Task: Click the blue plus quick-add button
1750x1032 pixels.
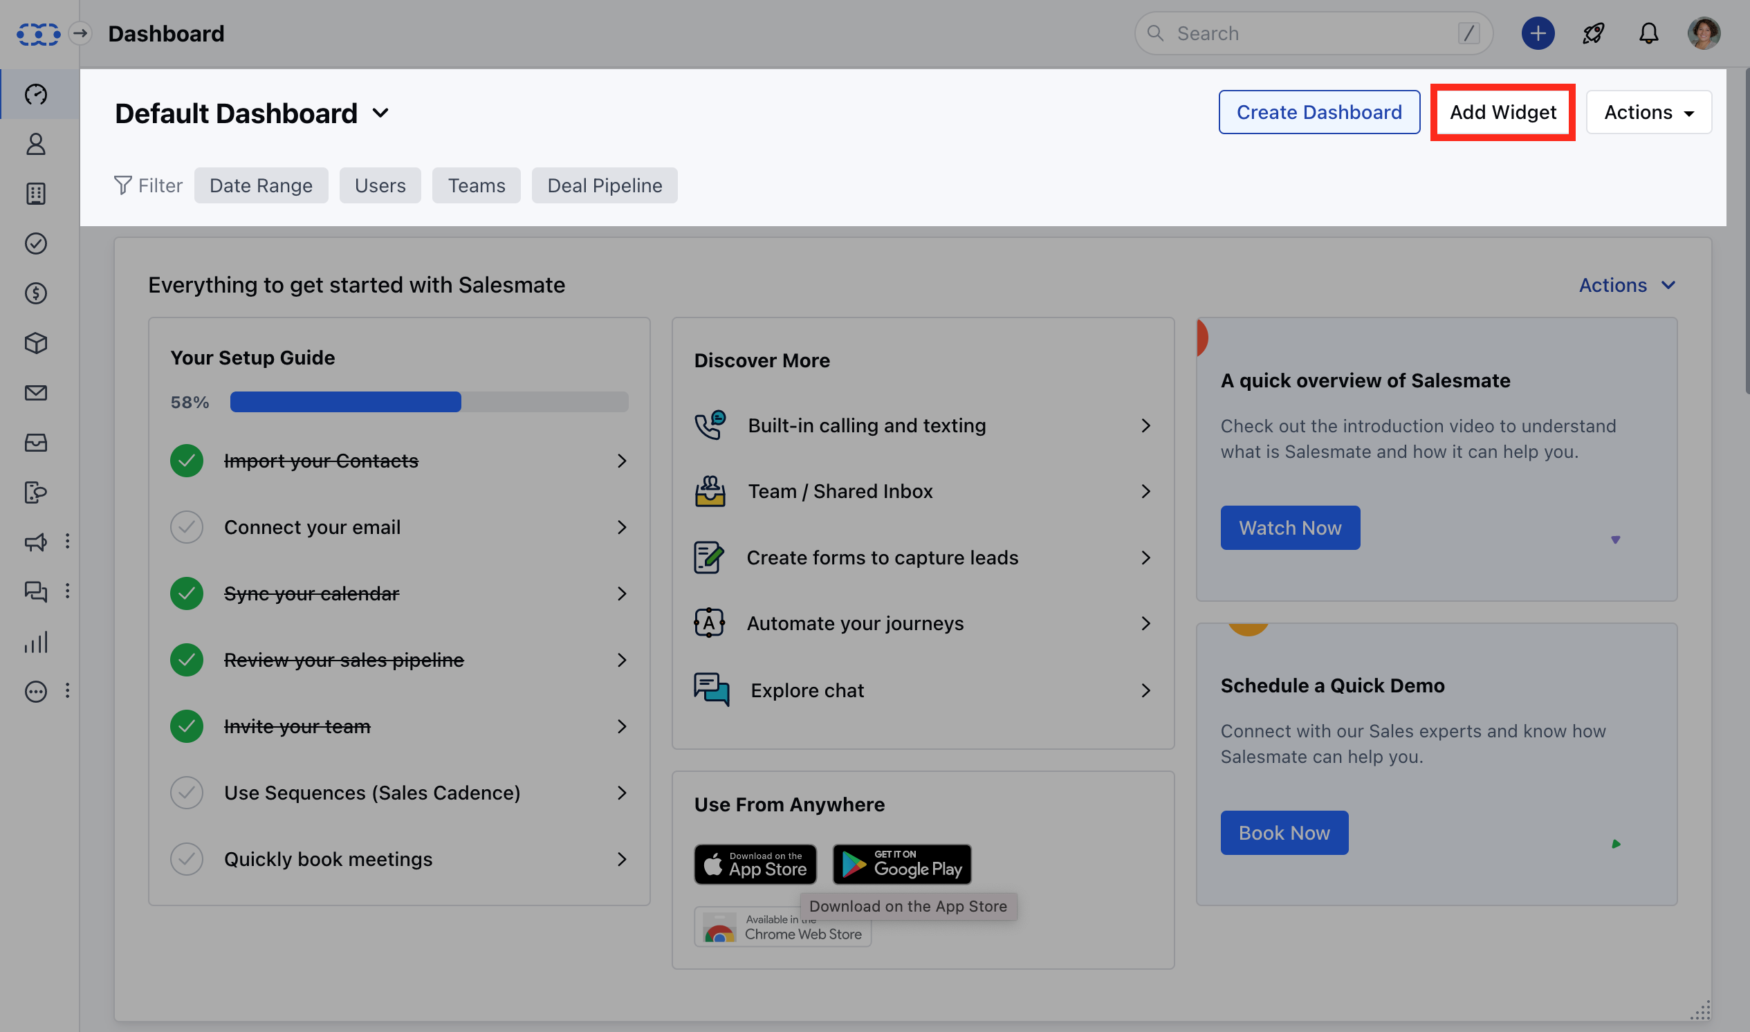Action: pos(1538,33)
